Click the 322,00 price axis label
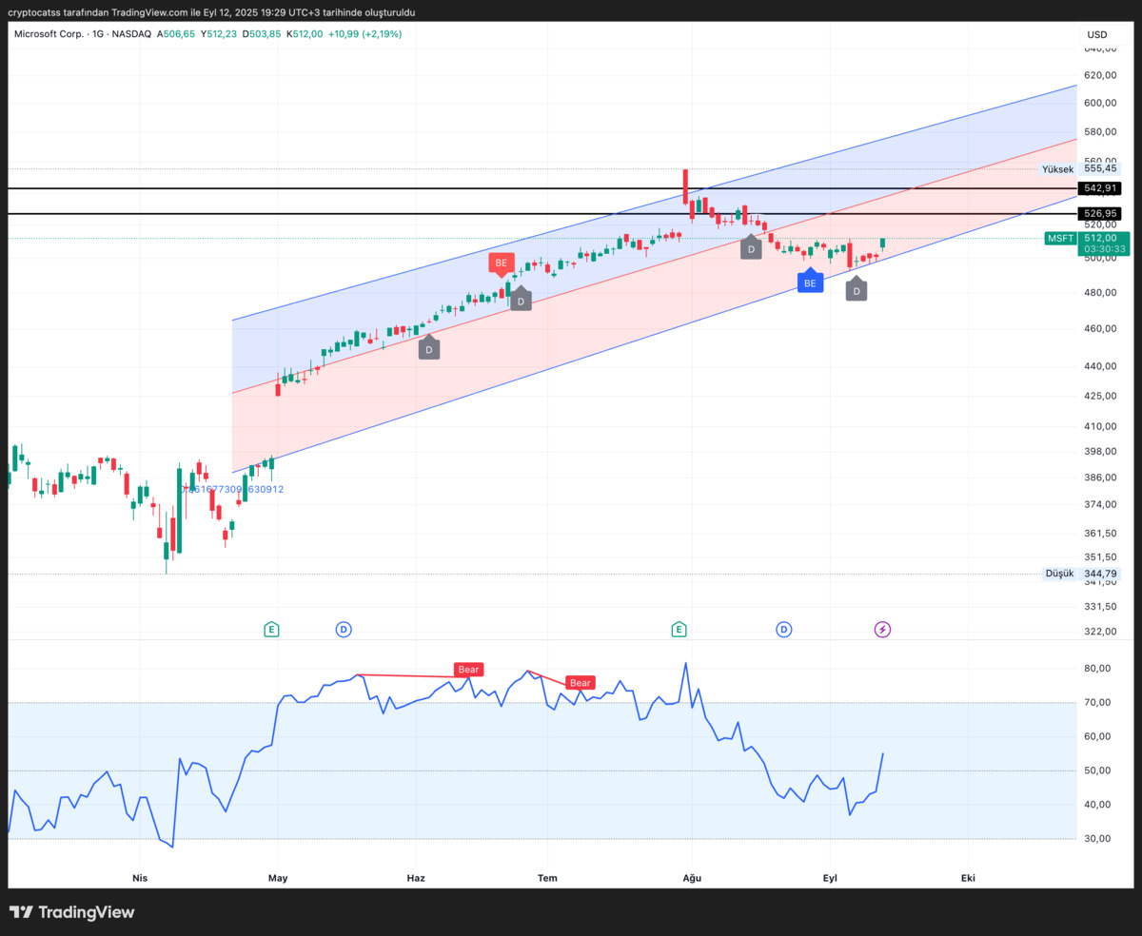Image resolution: width=1142 pixels, height=936 pixels. [x=1099, y=631]
